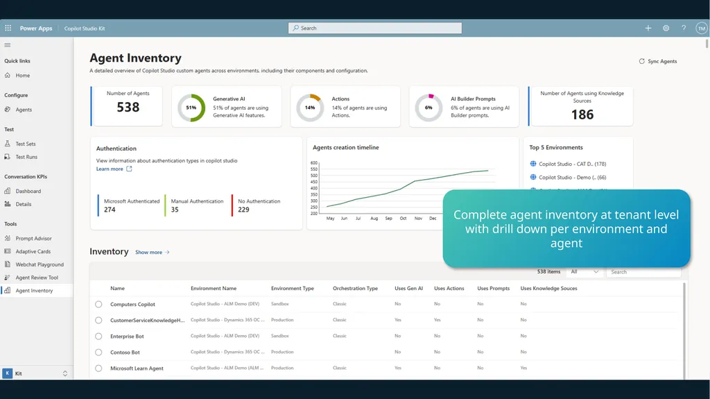This screenshot has height=399, width=710.
Task: Select the Enterprise Bot row radio
Action: 98,337
